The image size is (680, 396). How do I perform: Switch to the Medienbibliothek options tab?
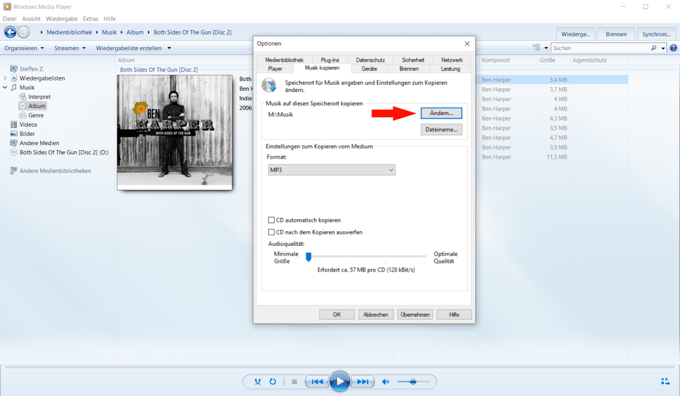coord(284,59)
